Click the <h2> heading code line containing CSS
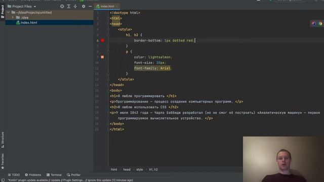The width and height of the screenshot is (324, 182). click(144, 107)
